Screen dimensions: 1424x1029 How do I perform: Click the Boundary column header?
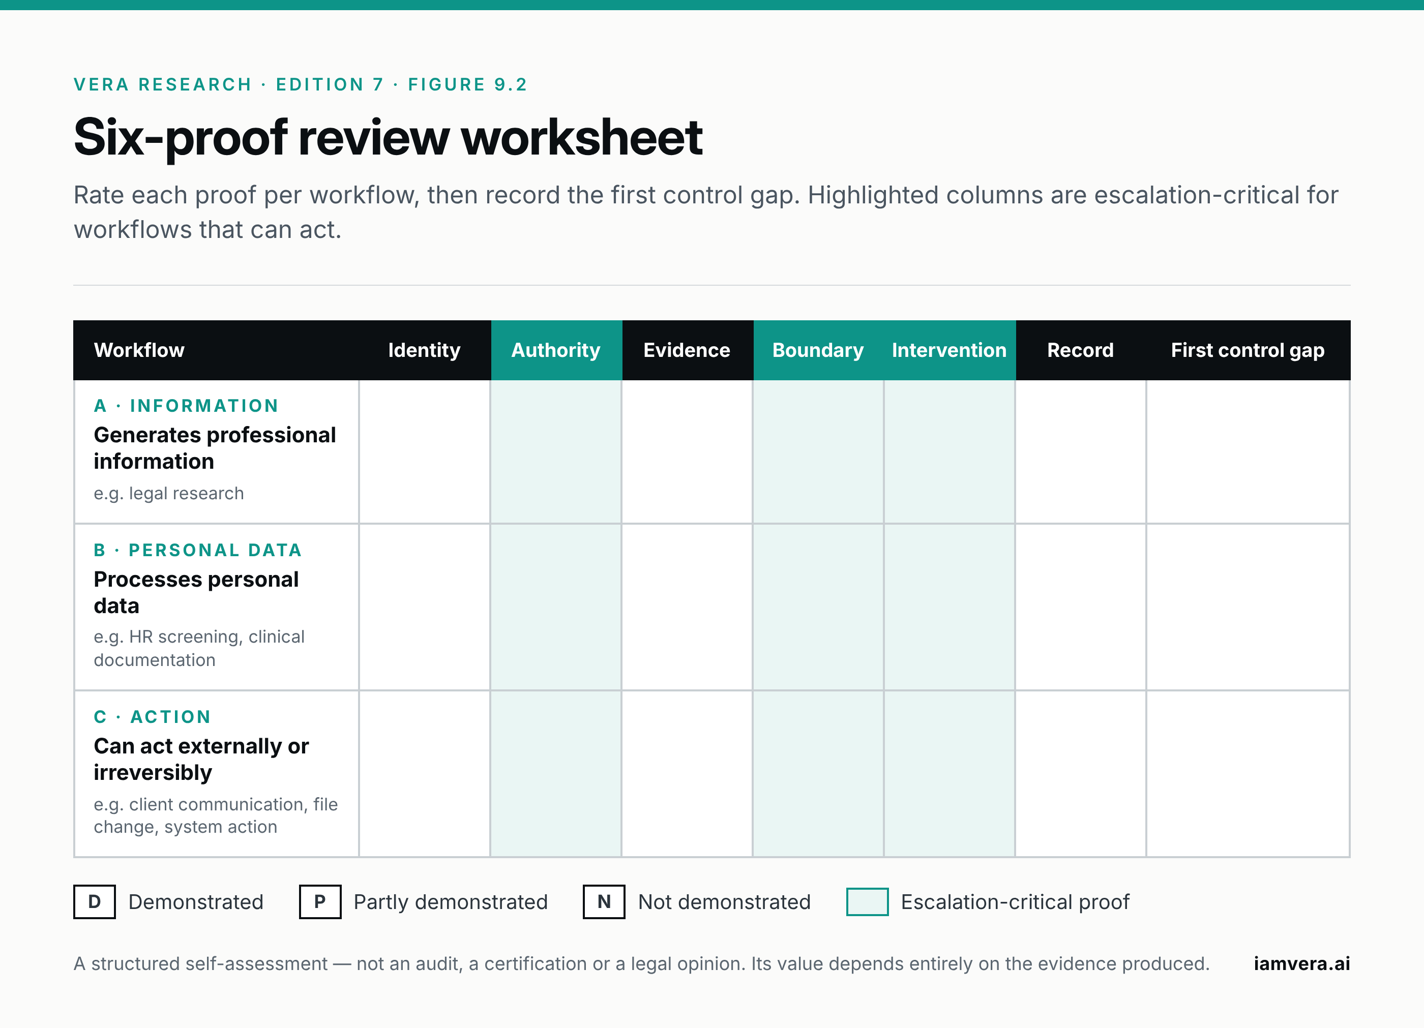(818, 350)
